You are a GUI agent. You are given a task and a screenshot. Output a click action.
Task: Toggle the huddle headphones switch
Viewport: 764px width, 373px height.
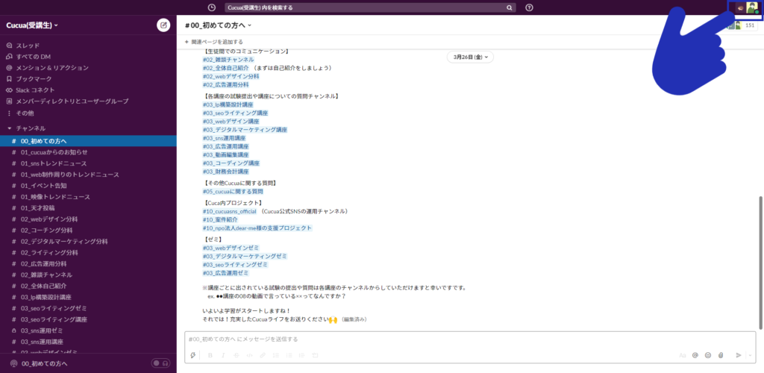click(x=161, y=363)
